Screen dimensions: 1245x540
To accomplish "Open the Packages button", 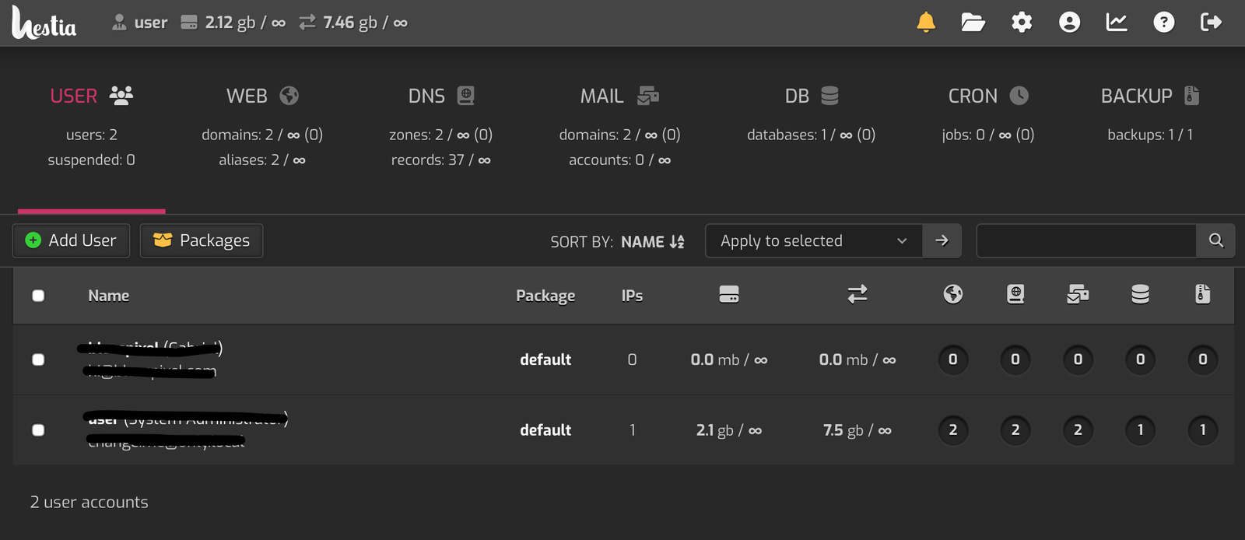I will coord(202,240).
